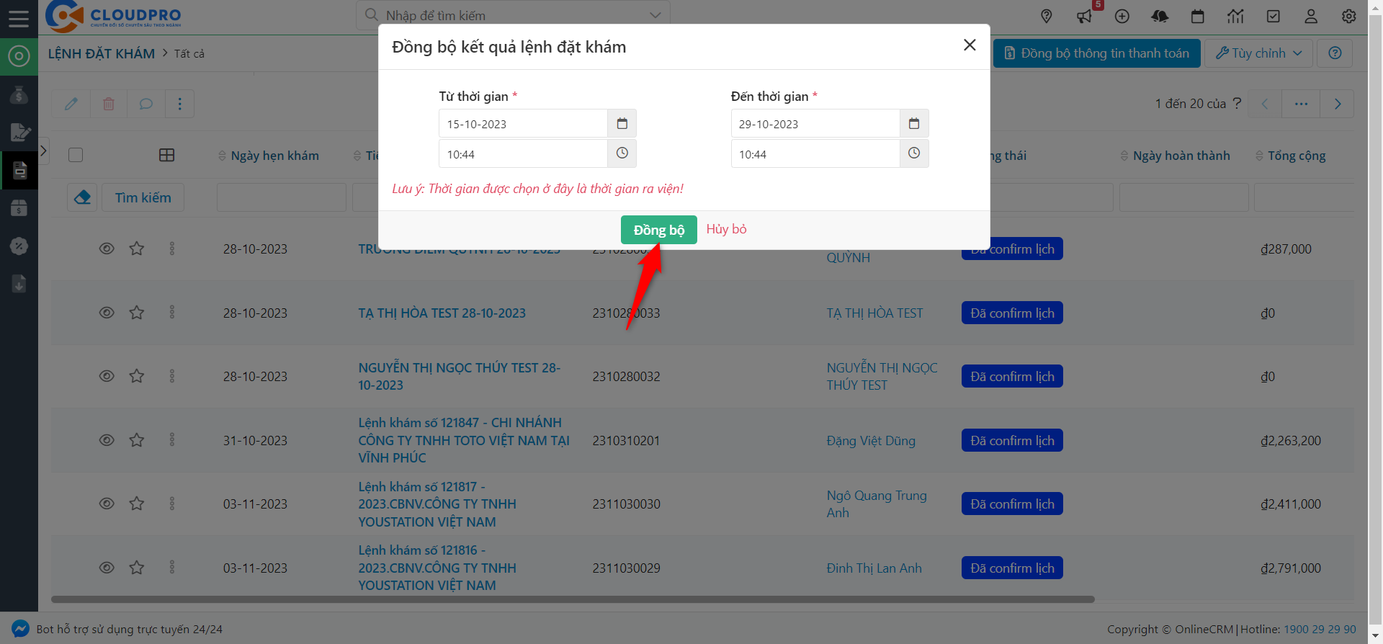
Task: Click Đồng bộ thông tin thanh toán button
Action: (1096, 53)
